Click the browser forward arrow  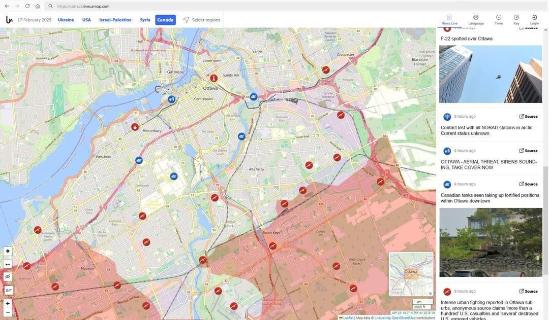[17, 6]
